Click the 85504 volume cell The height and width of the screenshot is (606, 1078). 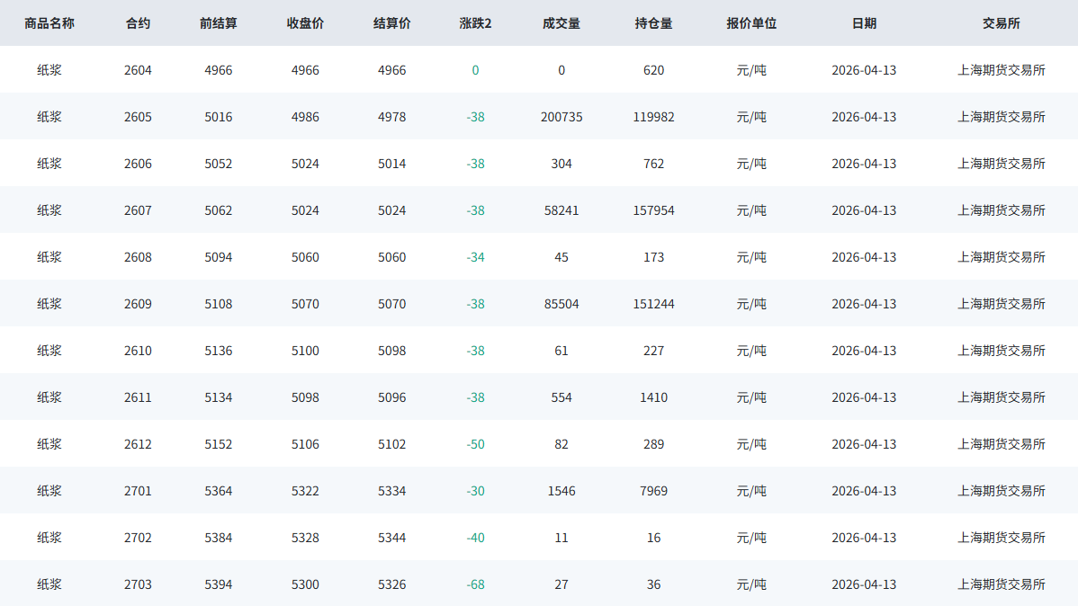(x=561, y=304)
